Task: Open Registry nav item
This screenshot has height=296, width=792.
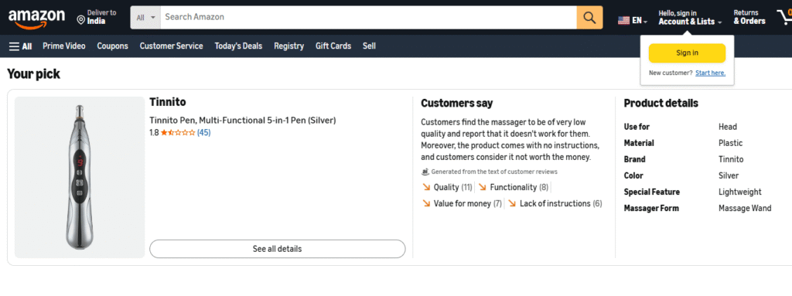Action: click(x=289, y=46)
